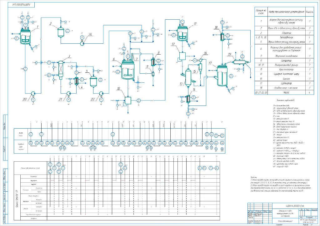Select the filter box symbol numbered 10
The width and height of the screenshot is (320, 226).
(128, 101)
